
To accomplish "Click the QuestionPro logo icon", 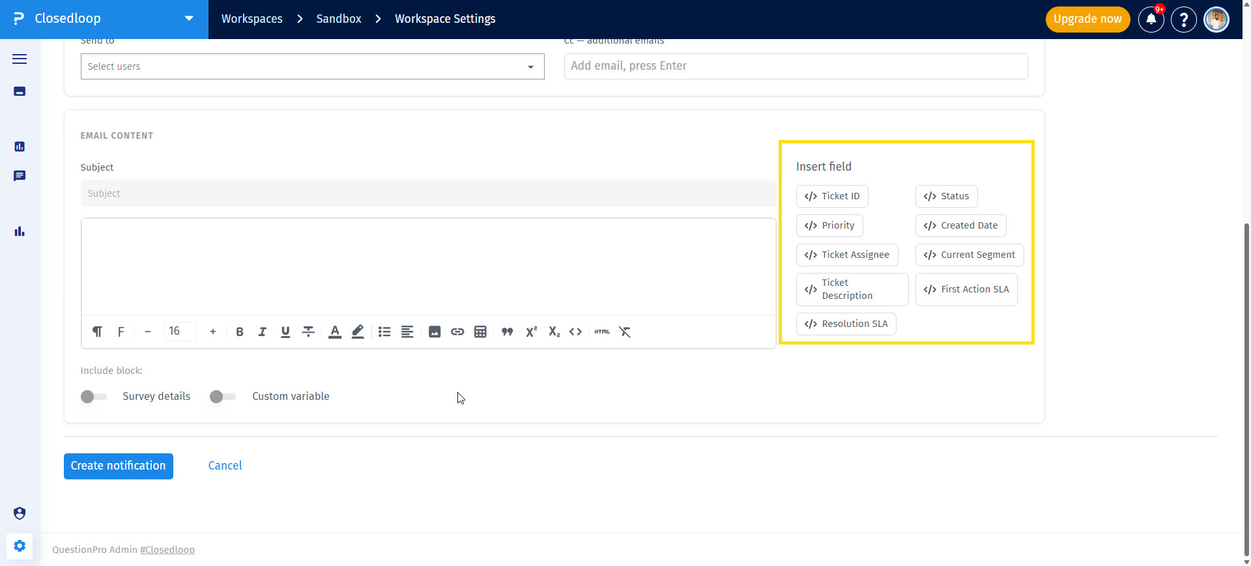I will point(19,18).
